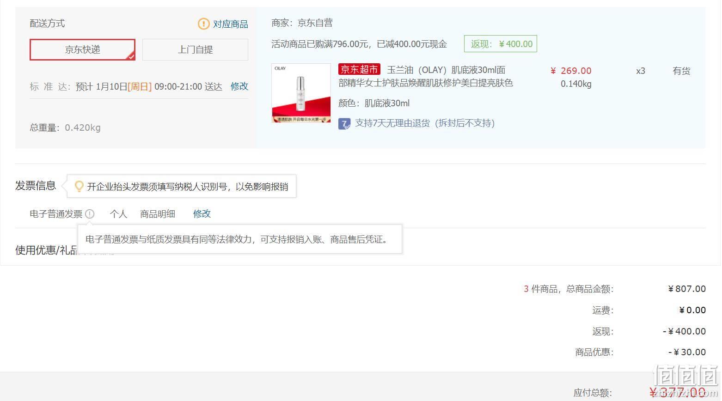
Task: Expand 使用优惠/礼品 section heading
Action: (x=47, y=250)
